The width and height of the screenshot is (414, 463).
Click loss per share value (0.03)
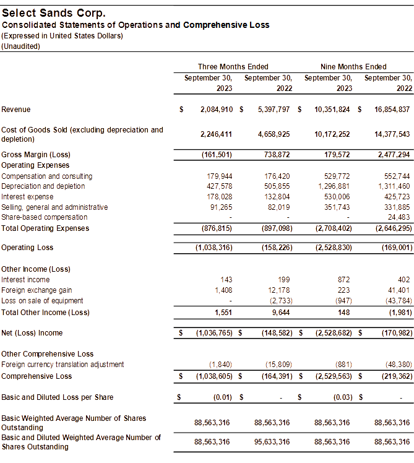pos(343,397)
